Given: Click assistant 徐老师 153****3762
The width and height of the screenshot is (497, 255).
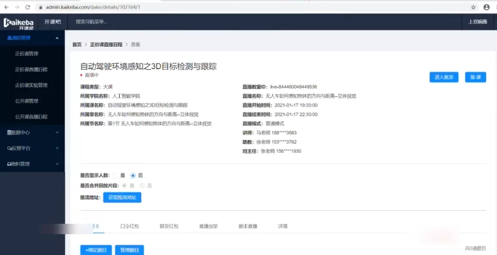Looking at the screenshot, I should point(276,142).
